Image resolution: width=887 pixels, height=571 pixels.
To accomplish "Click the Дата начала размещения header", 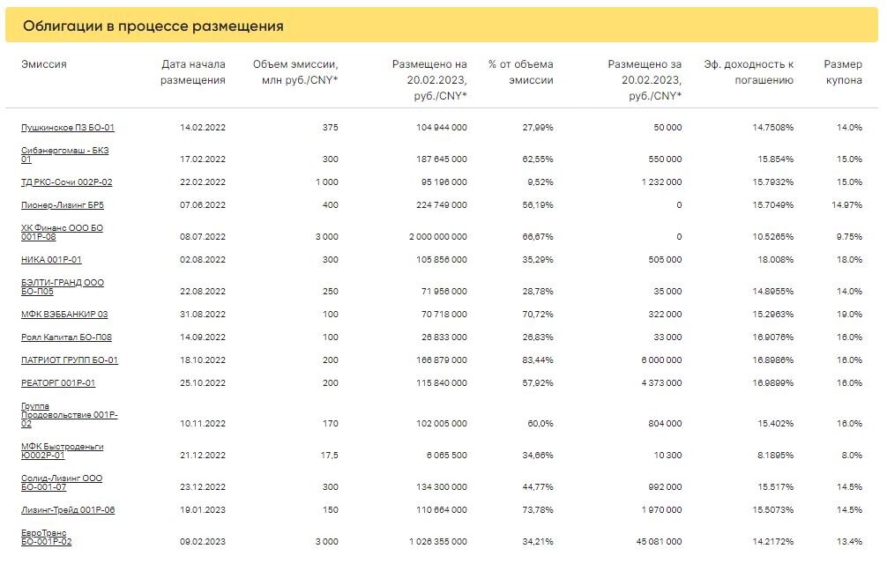I will click(x=193, y=72).
